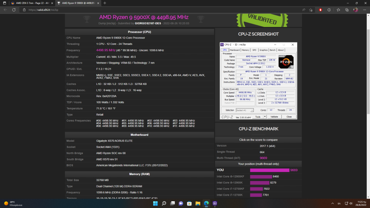Open Settings and more menu

[x=364, y=10]
